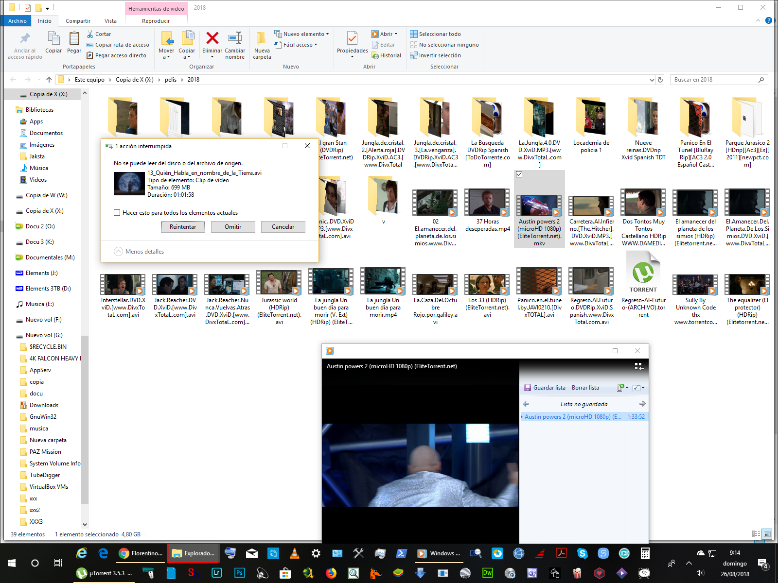Click the refresh button beside address bar

[660, 80]
